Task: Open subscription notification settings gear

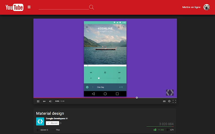Action: [60, 123]
